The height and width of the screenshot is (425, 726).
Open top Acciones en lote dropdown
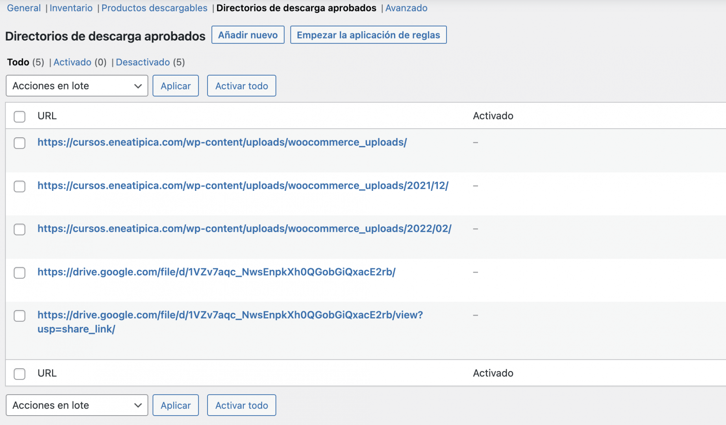[x=77, y=86]
